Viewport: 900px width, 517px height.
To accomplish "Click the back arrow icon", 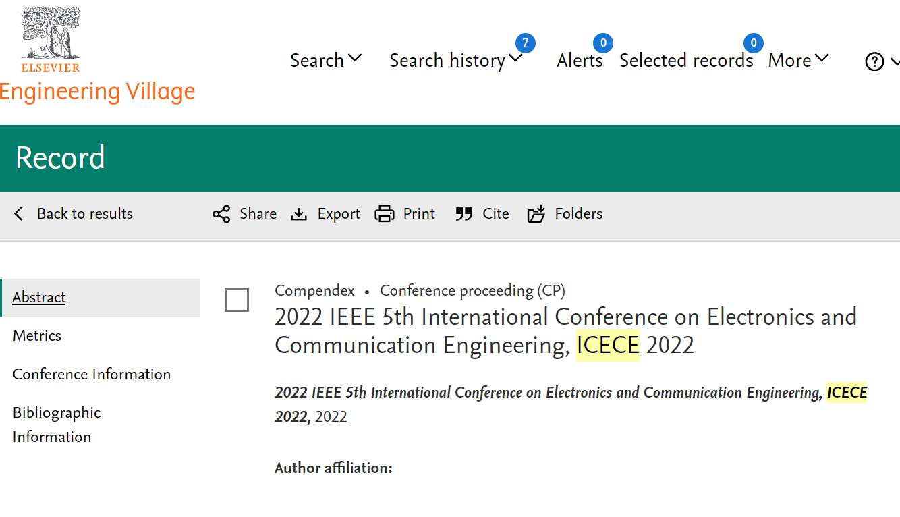I will coord(19,214).
